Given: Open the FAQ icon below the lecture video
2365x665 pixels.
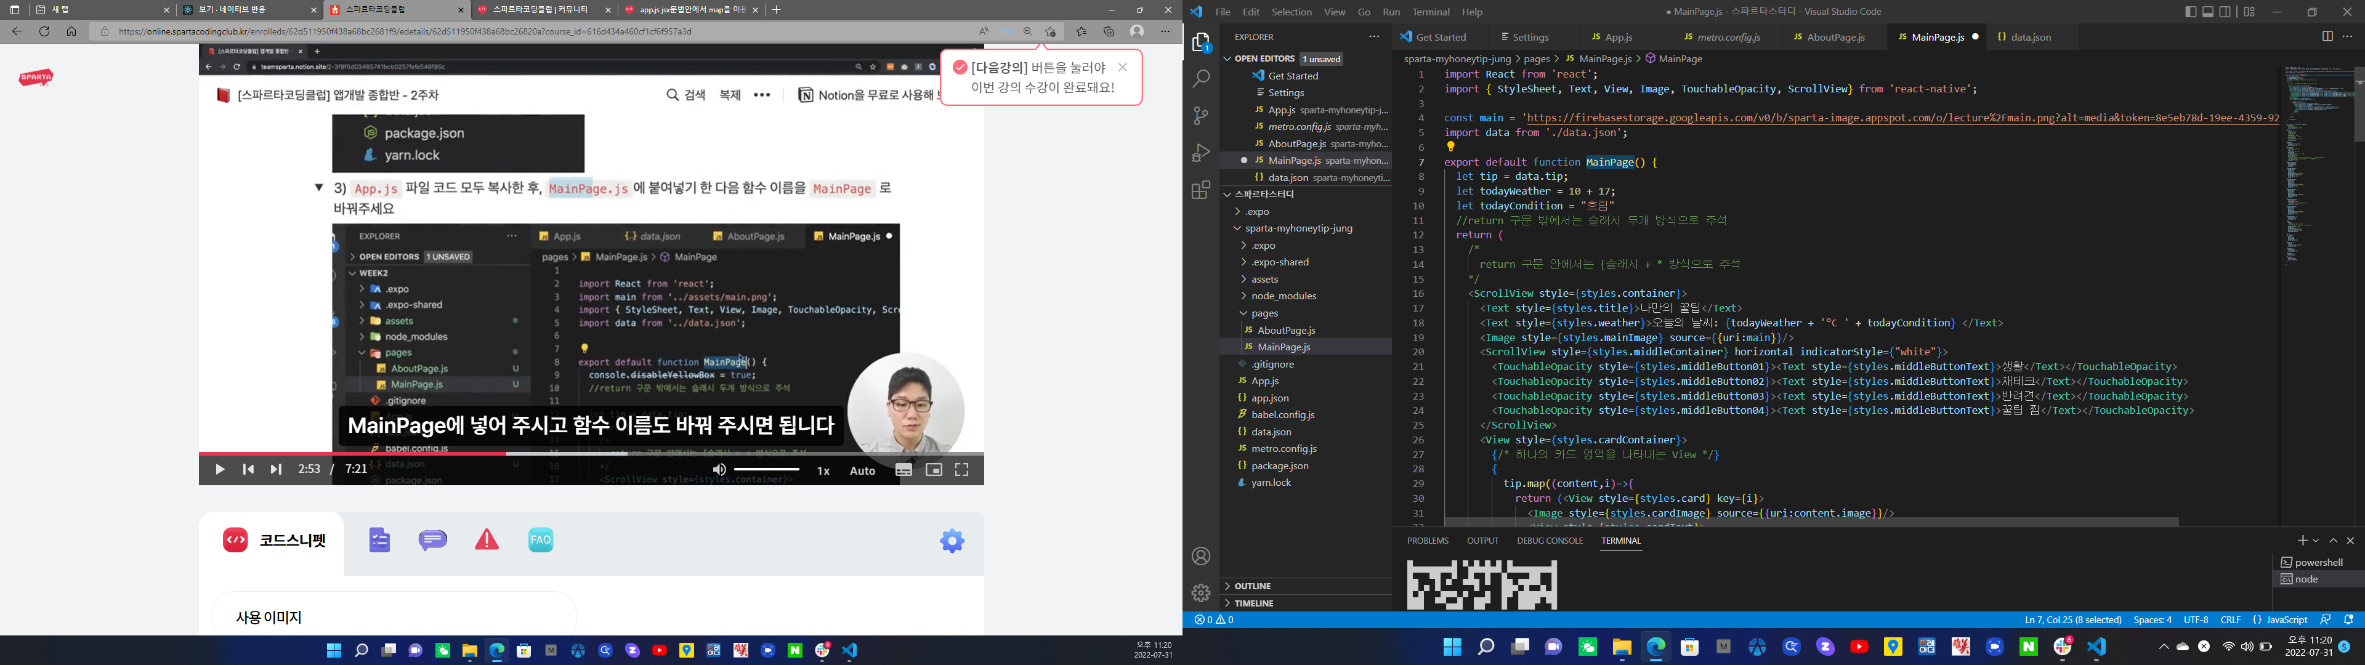Looking at the screenshot, I should pyautogui.click(x=541, y=540).
